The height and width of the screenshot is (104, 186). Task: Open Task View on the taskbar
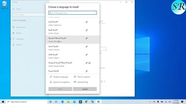click(x=56, y=102)
